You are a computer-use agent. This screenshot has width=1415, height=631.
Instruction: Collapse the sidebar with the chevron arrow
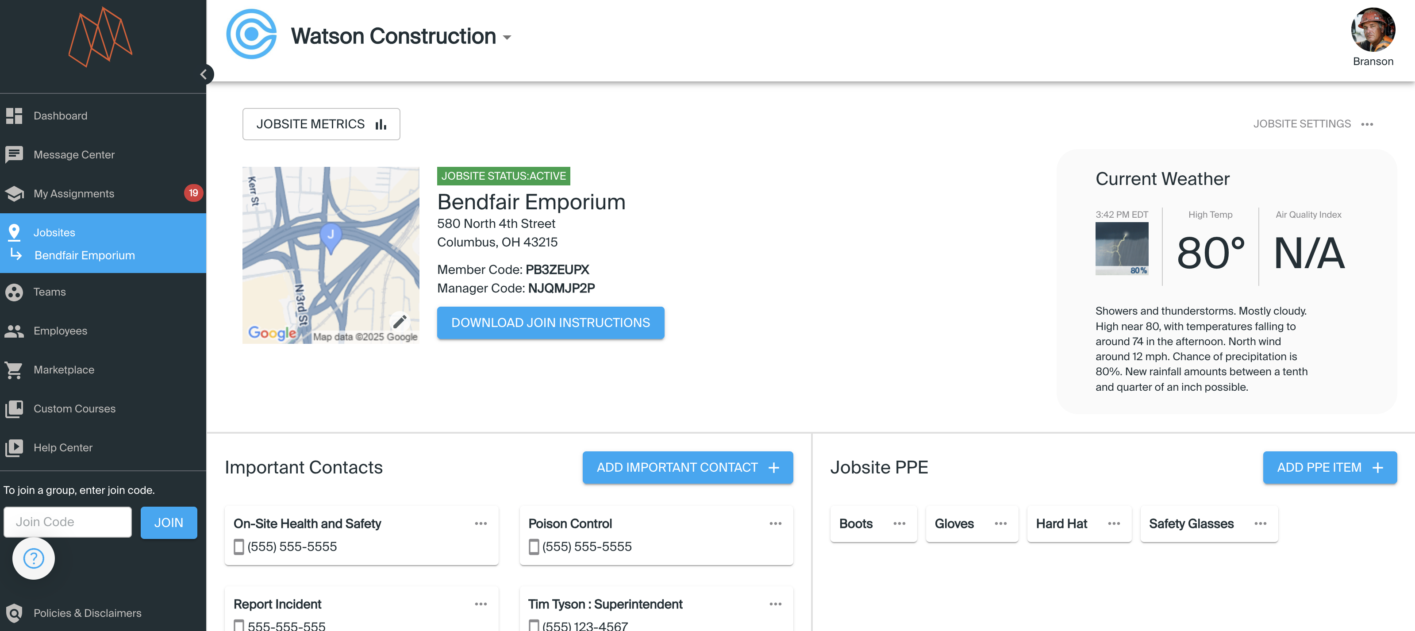(x=204, y=74)
